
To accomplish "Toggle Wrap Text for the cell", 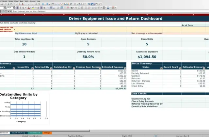I will (58, 8).
